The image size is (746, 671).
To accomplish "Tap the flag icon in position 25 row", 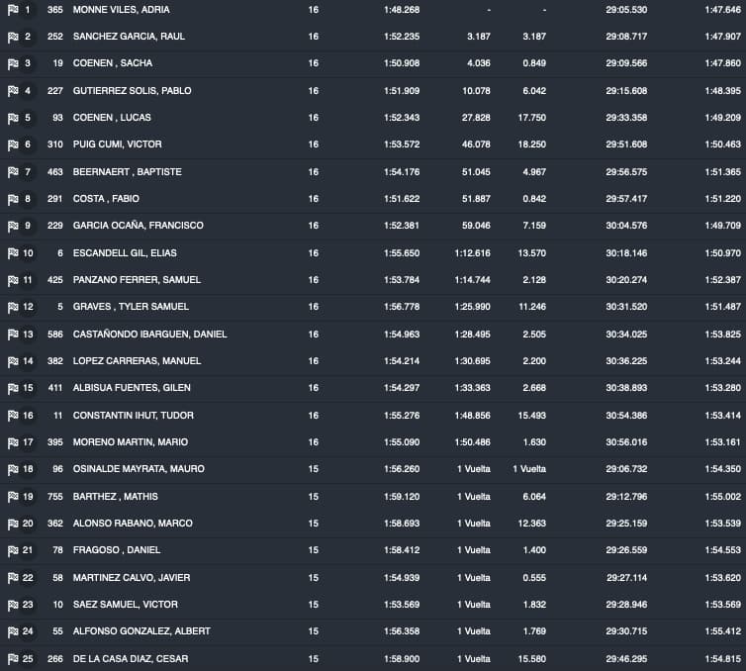I will [x=13, y=659].
